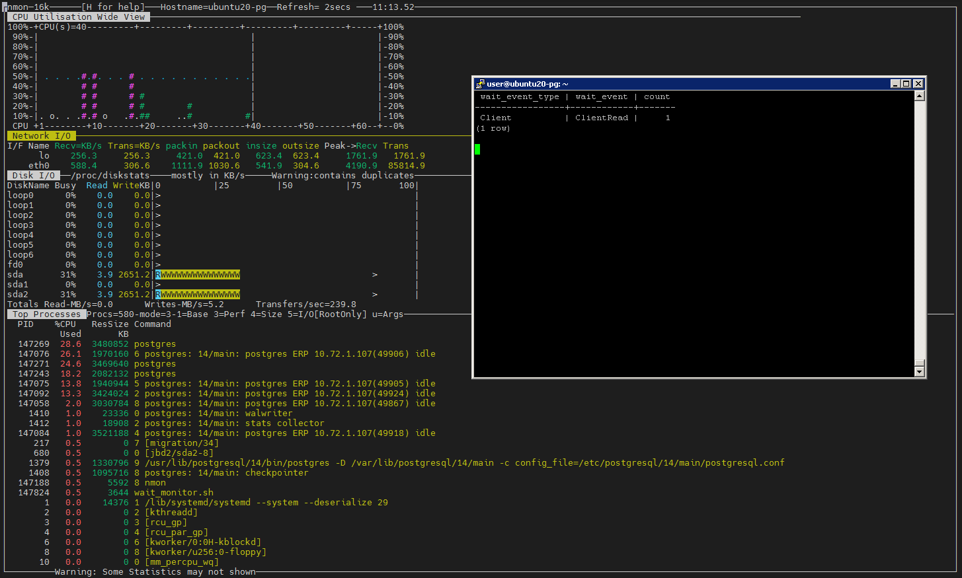Click the scrollbar down arrow in terminal
The width and height of the screenshot is (962, 578).
point(919,372)
